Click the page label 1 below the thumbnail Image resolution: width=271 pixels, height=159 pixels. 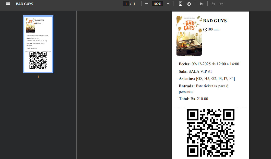pyautogui.click(x=38, y=76)
